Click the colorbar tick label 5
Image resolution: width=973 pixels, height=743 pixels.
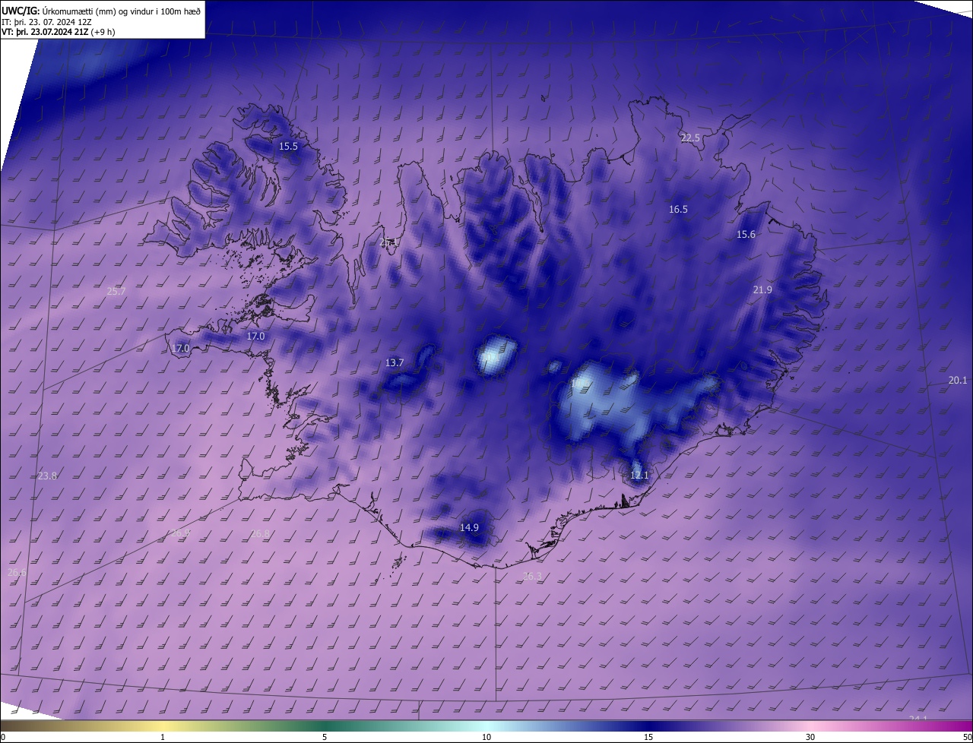click(x=325, y=737)
